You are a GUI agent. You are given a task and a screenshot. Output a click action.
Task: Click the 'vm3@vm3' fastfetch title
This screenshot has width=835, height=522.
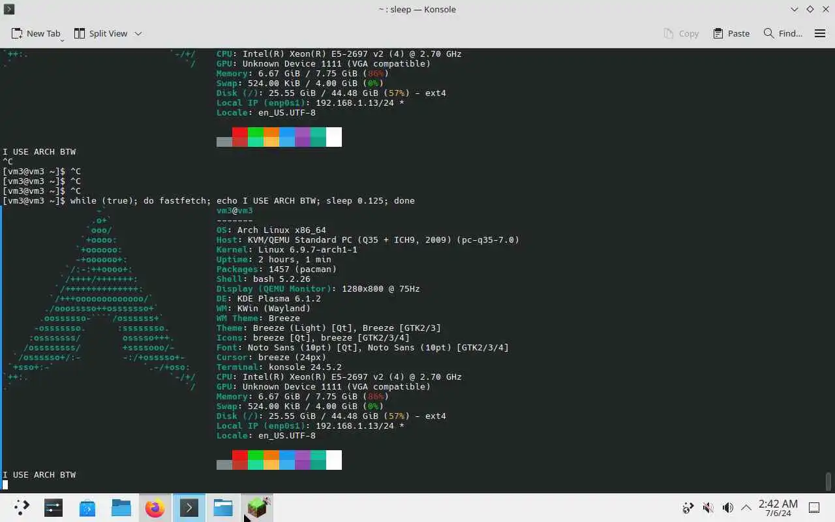coord(235,210)
